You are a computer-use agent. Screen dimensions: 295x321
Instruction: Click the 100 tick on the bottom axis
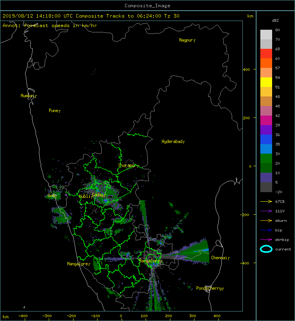[x=144, y=316]
